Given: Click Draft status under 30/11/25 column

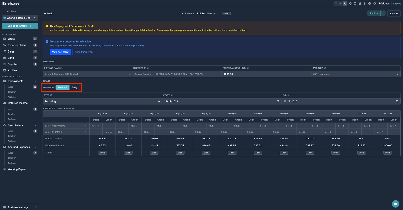Looking at the screenshot, I should (387, 153).
